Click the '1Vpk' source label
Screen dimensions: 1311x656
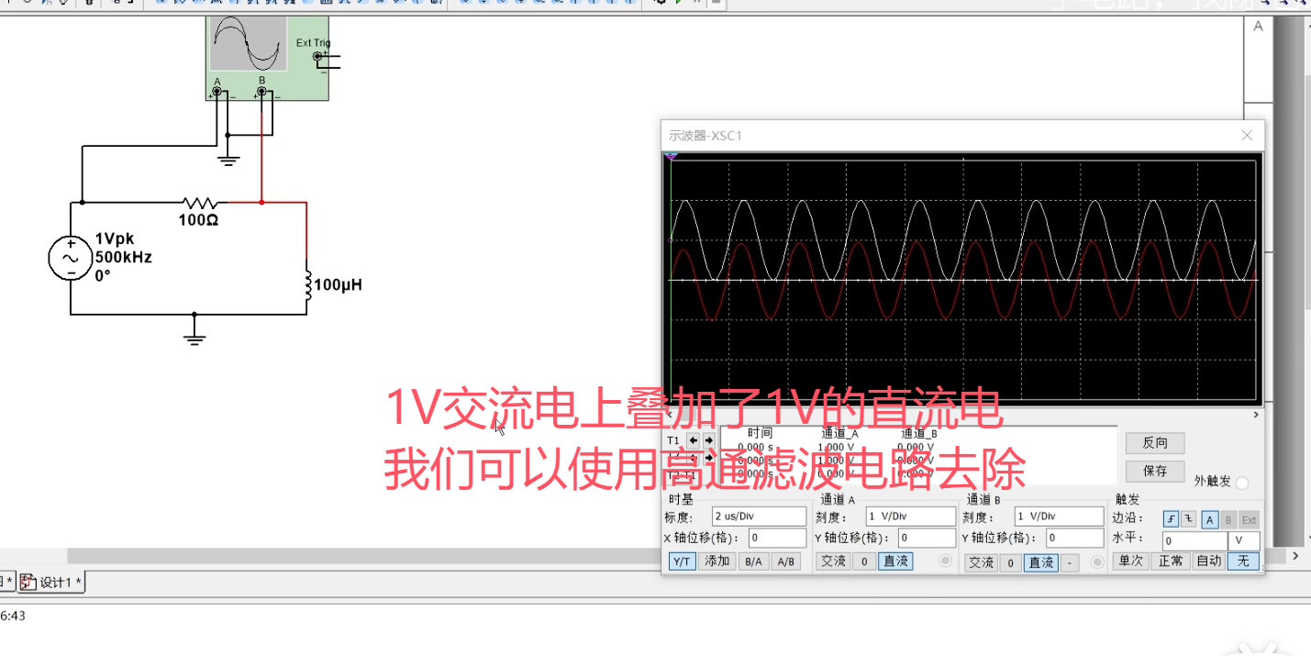(115, 239)
